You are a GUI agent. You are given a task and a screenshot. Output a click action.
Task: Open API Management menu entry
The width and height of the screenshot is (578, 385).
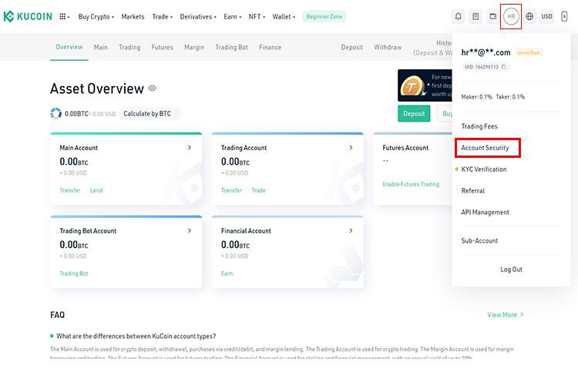485,213
